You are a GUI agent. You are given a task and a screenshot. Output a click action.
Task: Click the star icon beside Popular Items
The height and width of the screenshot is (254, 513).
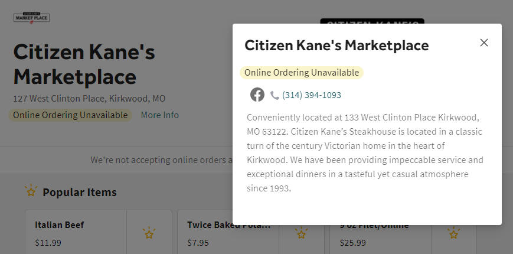coord(31,191)
